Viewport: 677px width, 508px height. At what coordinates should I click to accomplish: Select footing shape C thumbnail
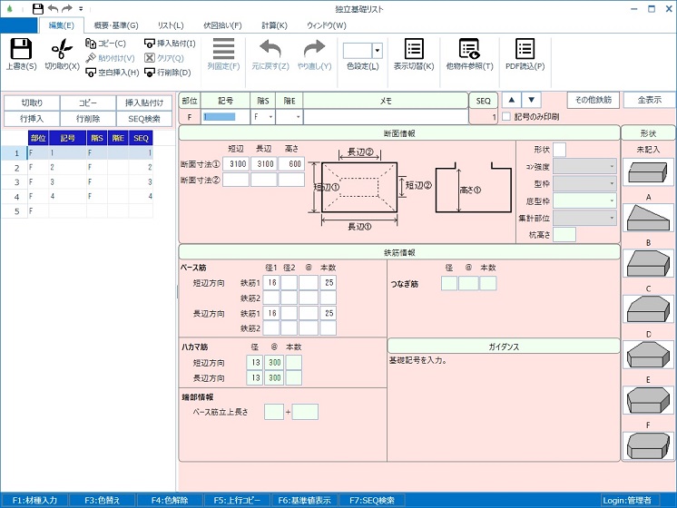coord(648,309)
